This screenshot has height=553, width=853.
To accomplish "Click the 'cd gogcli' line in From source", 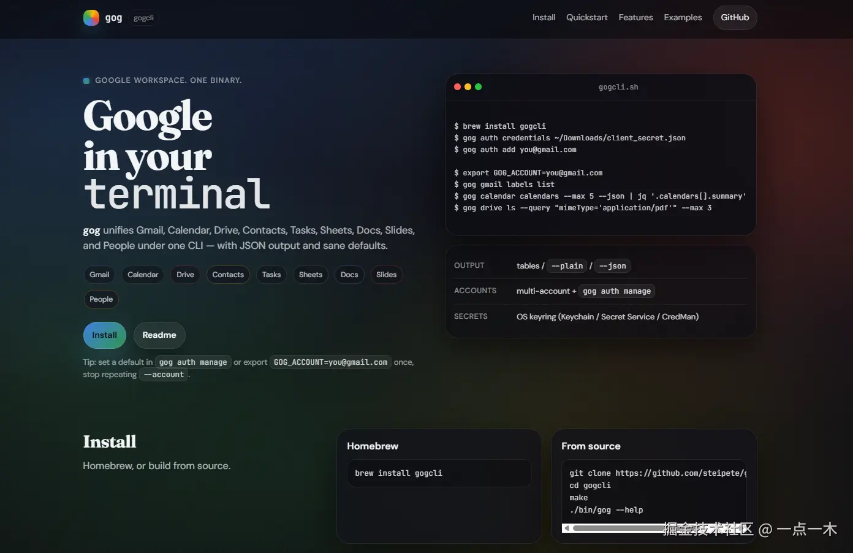I will pyautogui.click(x=590, y=486).
